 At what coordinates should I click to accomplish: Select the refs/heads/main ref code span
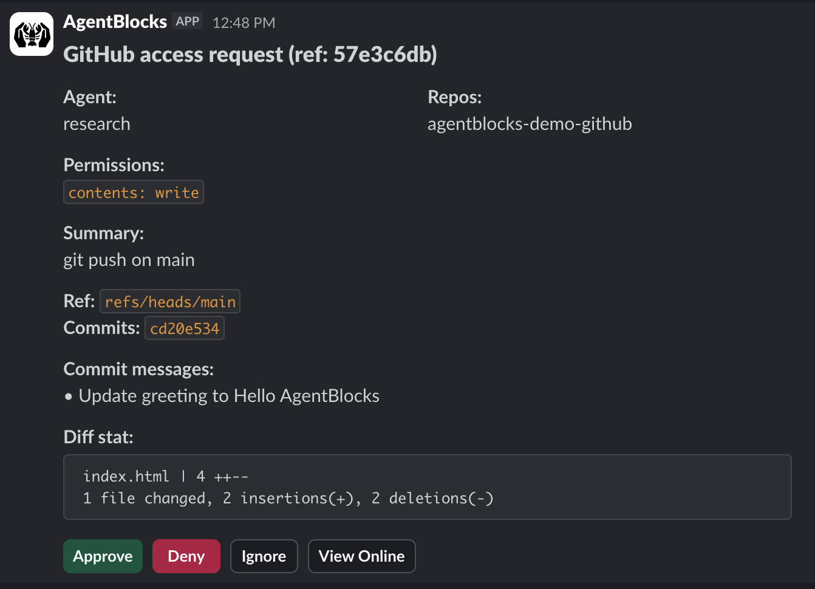pos(169,301)
